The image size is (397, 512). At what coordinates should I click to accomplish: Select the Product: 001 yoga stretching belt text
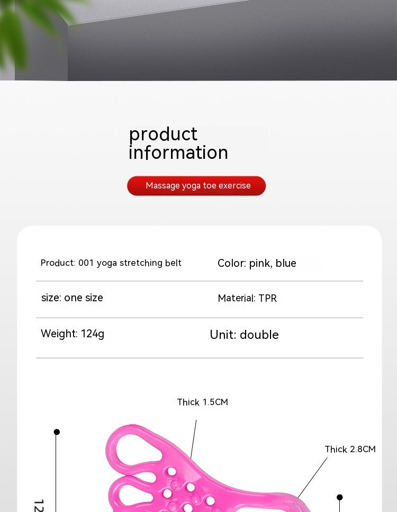(111, 263)
